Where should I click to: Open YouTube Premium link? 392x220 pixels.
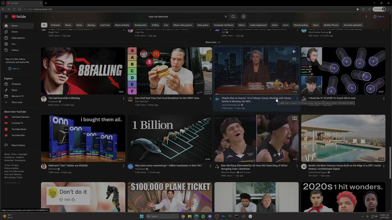[x=18, y=117]
